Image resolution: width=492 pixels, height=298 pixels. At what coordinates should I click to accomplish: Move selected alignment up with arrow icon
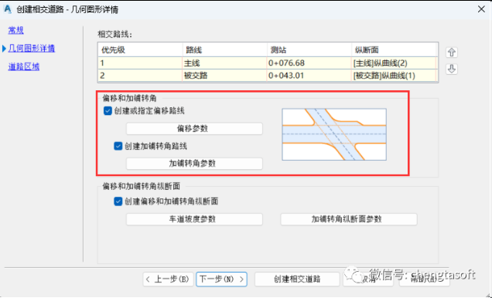452,52
